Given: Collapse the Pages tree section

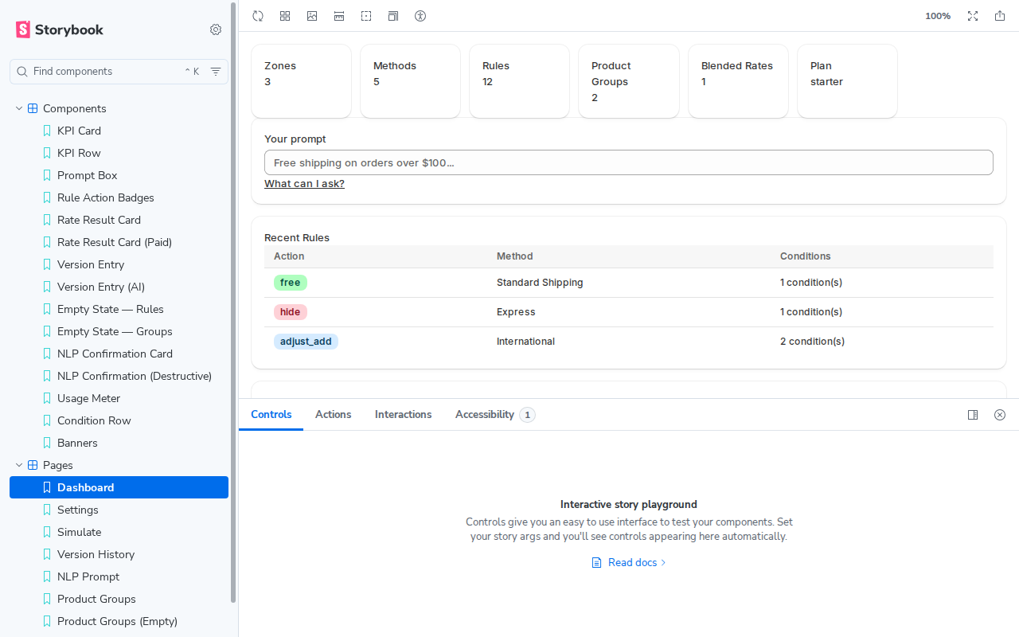Looking at the screenshot, I should pos(18,465).
